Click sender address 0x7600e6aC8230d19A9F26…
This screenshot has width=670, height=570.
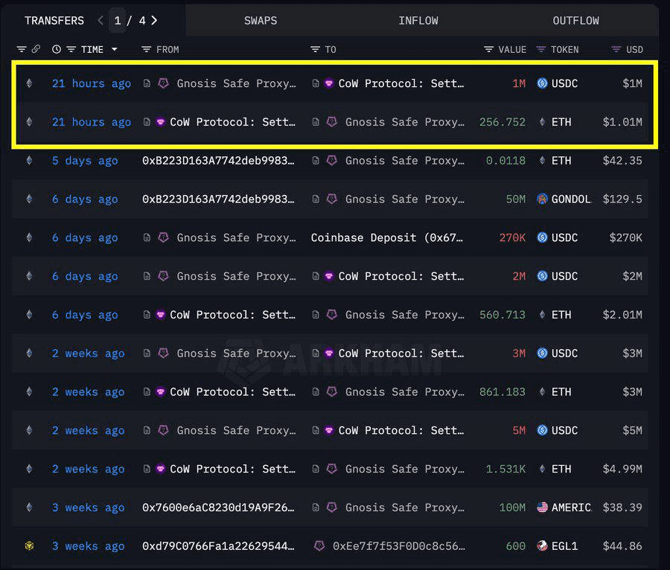pyautogui.click(x=218, y=507)
